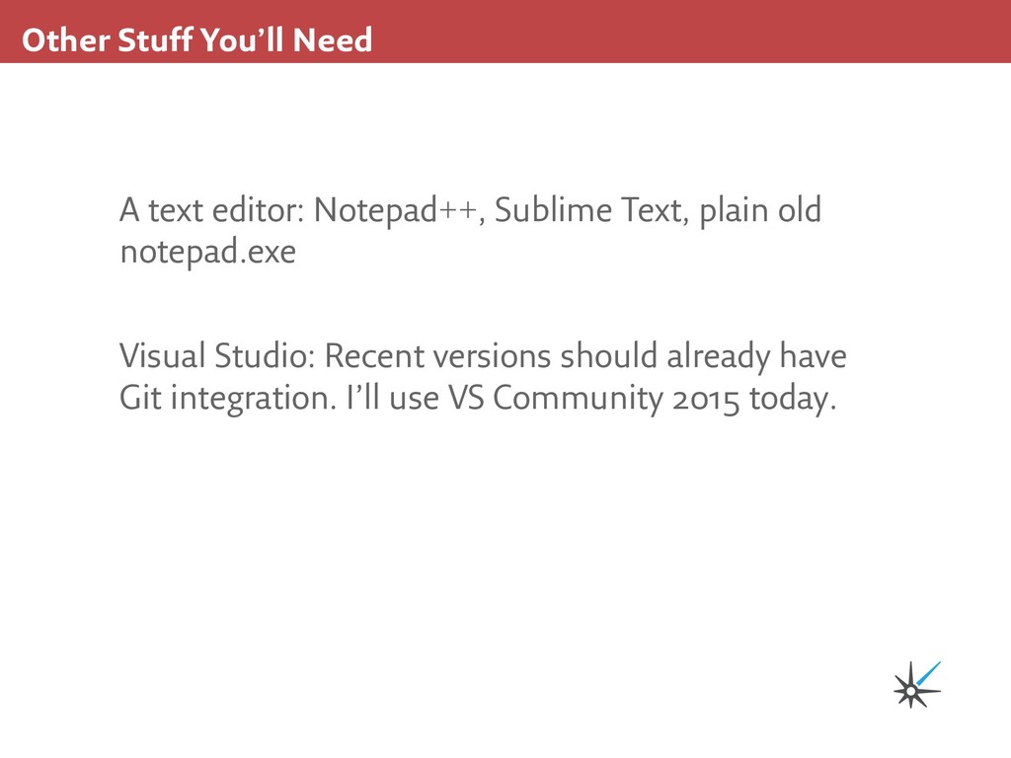Click the "Visual Studio:" label
This screenshot has height=758, width=1011.
pos(217,356)
